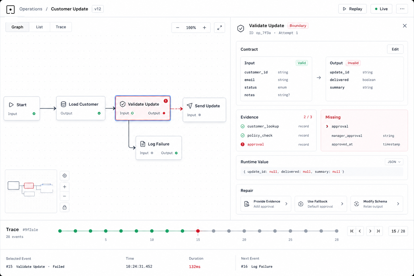The height and width of the screenshot is (276, 414).
Task: Zoom out using minimap minus button
Action: (65, 196)
